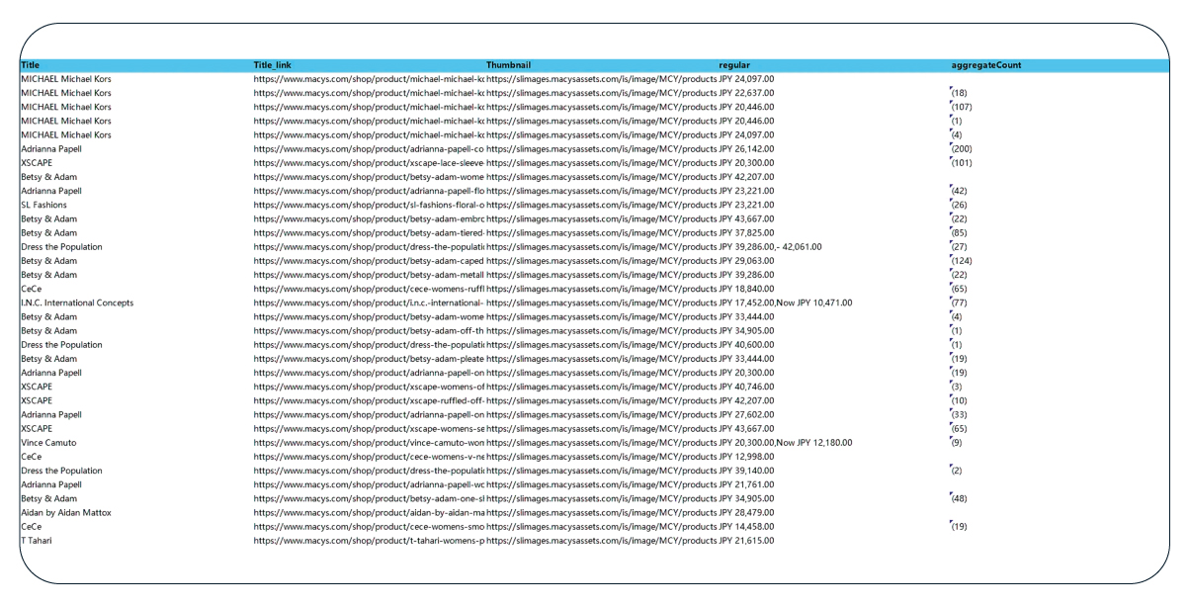
Task: Select price JPY 26,142.00
Action: (746, 149)
